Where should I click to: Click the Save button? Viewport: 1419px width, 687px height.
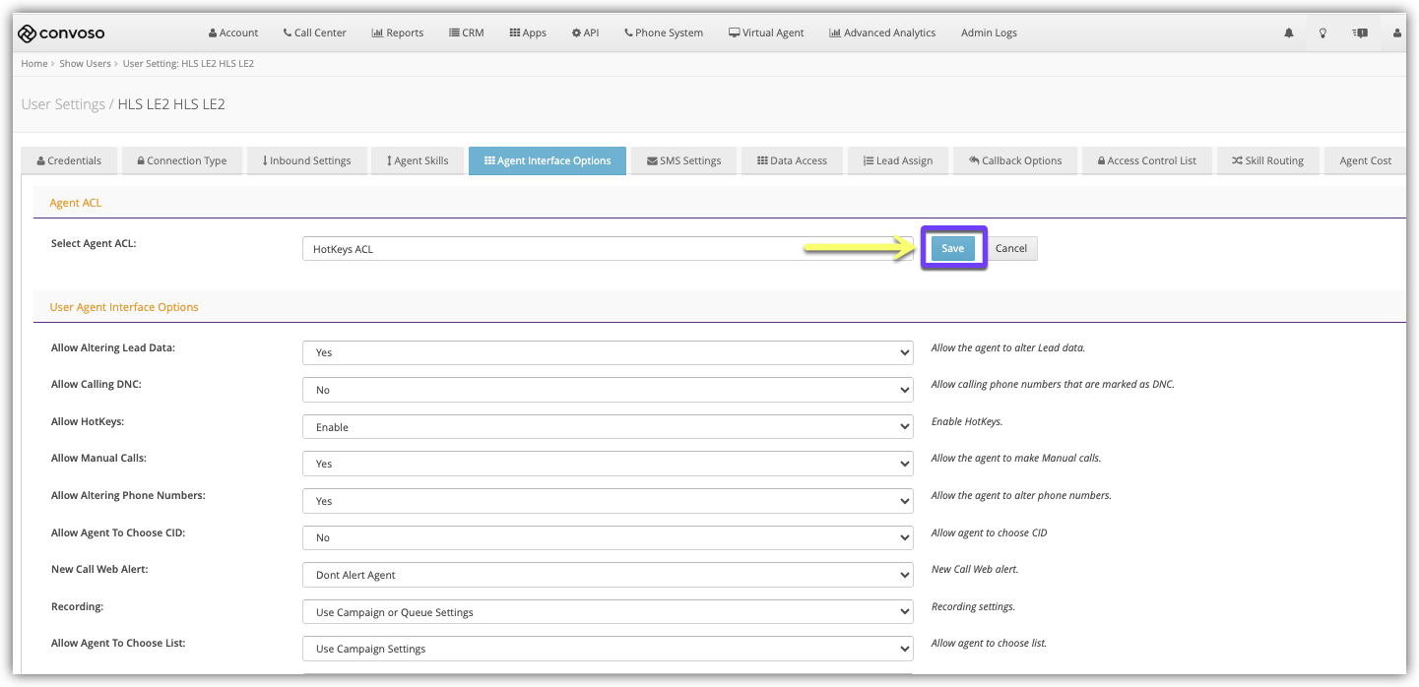tap(952, 249)
